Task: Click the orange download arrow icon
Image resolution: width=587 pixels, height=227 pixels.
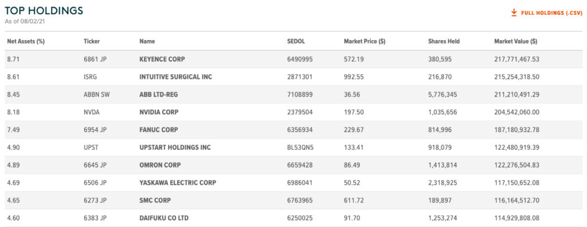Action: click(514, 13)
